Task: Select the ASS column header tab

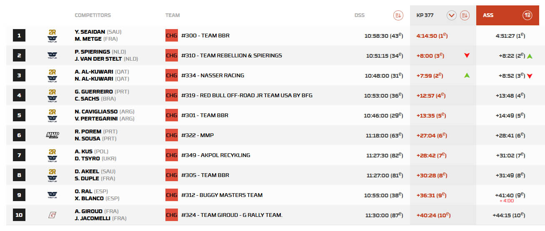Action: click(488, 15)
